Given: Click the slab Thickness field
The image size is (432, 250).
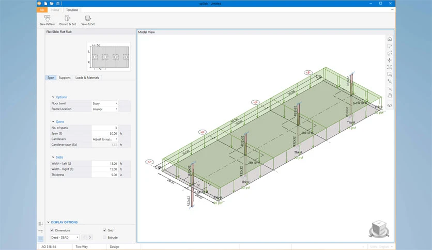Looking at the screenshot, I should [x=105, y=175].
